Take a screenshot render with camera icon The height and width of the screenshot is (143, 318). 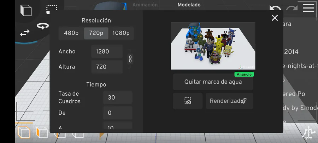coord(188,101)
